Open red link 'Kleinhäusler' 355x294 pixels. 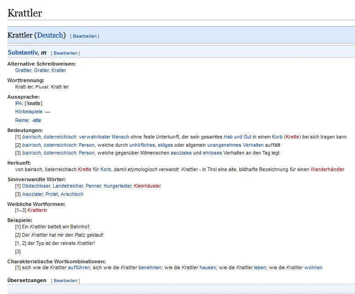147,186
